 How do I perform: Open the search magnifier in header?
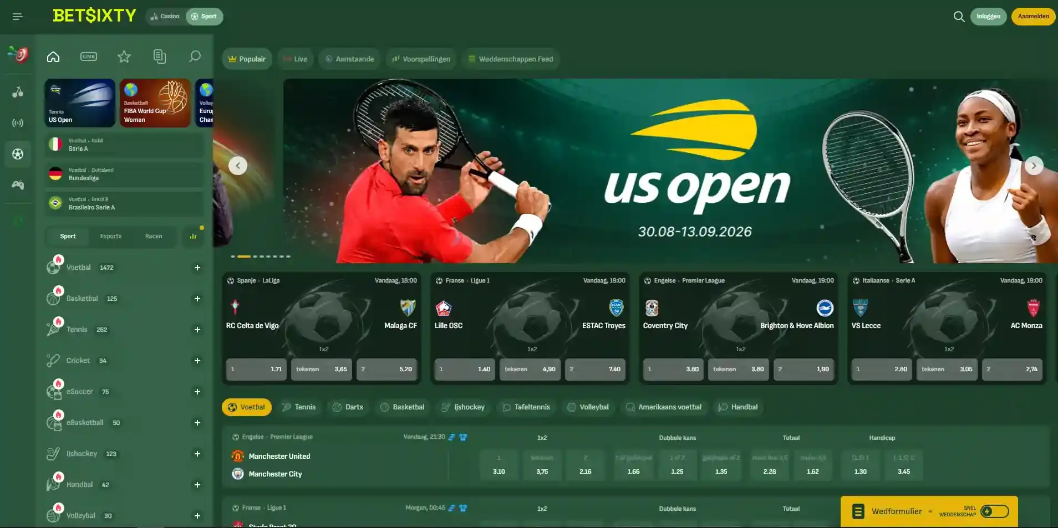point(959,17)
